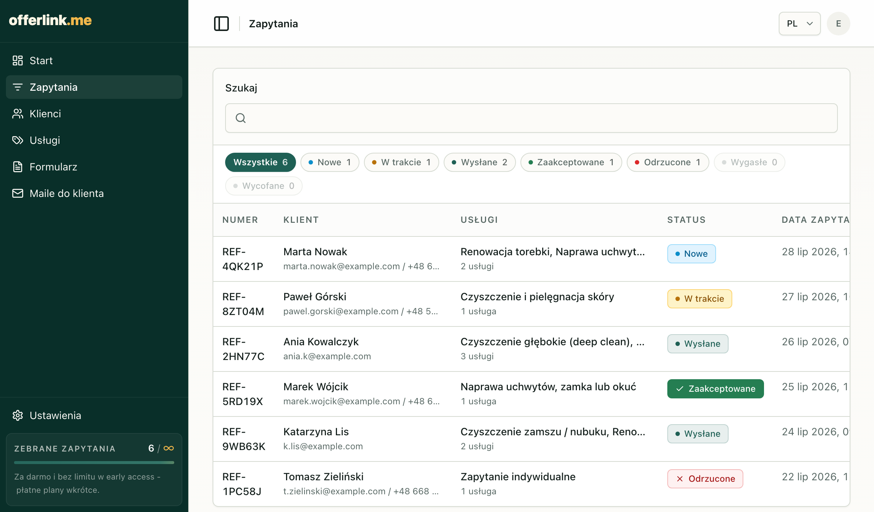This screenshot has width=874, height=512.
Task: Toggle the sidebar panel icon
Action: click(221, 24)
